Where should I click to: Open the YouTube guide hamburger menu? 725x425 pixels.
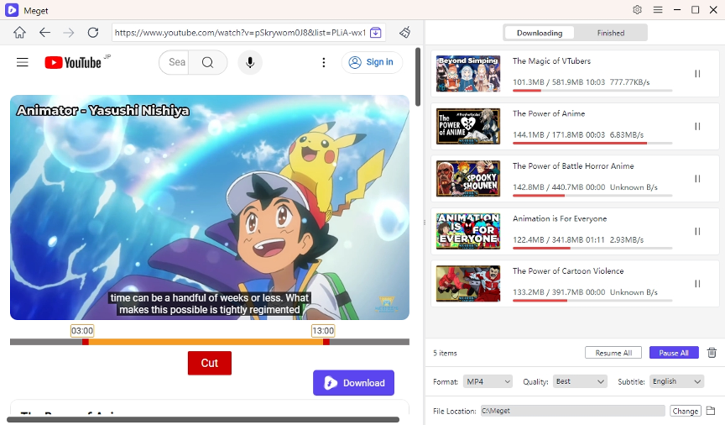tap(22, 62)
